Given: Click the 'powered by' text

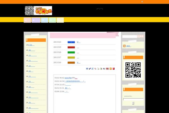Looking at the screenshot, I should point(128,96).
